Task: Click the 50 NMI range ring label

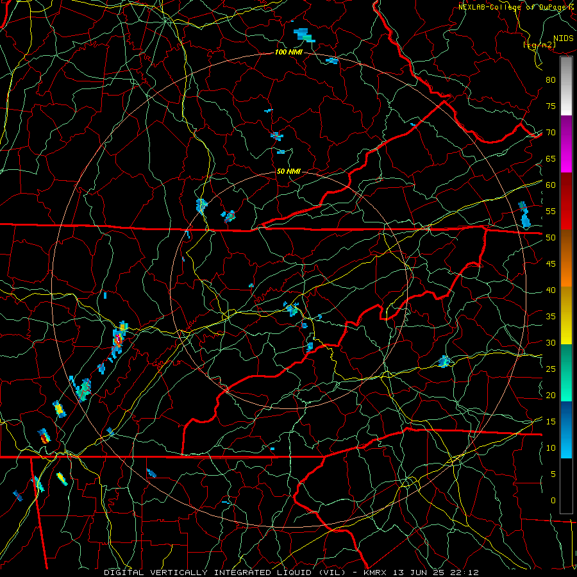Action: [288, 171]
